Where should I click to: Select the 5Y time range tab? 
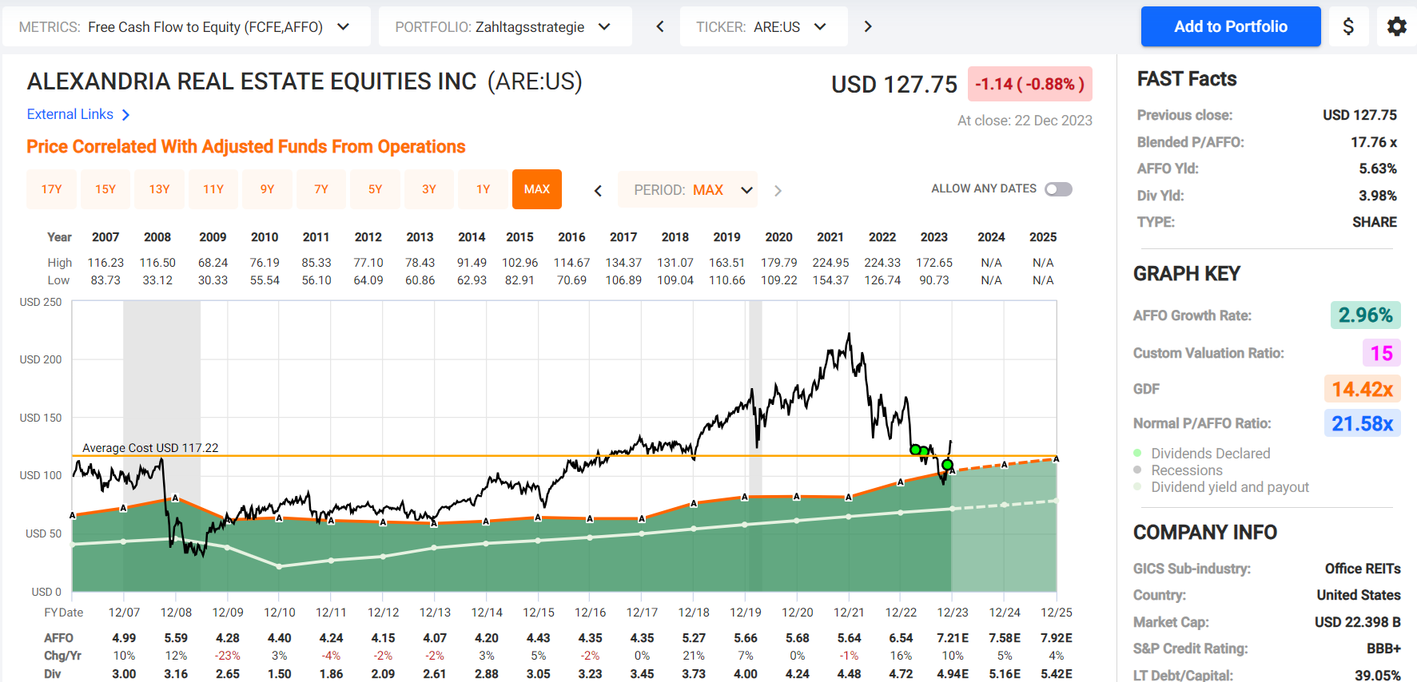[x=376, y=189]
